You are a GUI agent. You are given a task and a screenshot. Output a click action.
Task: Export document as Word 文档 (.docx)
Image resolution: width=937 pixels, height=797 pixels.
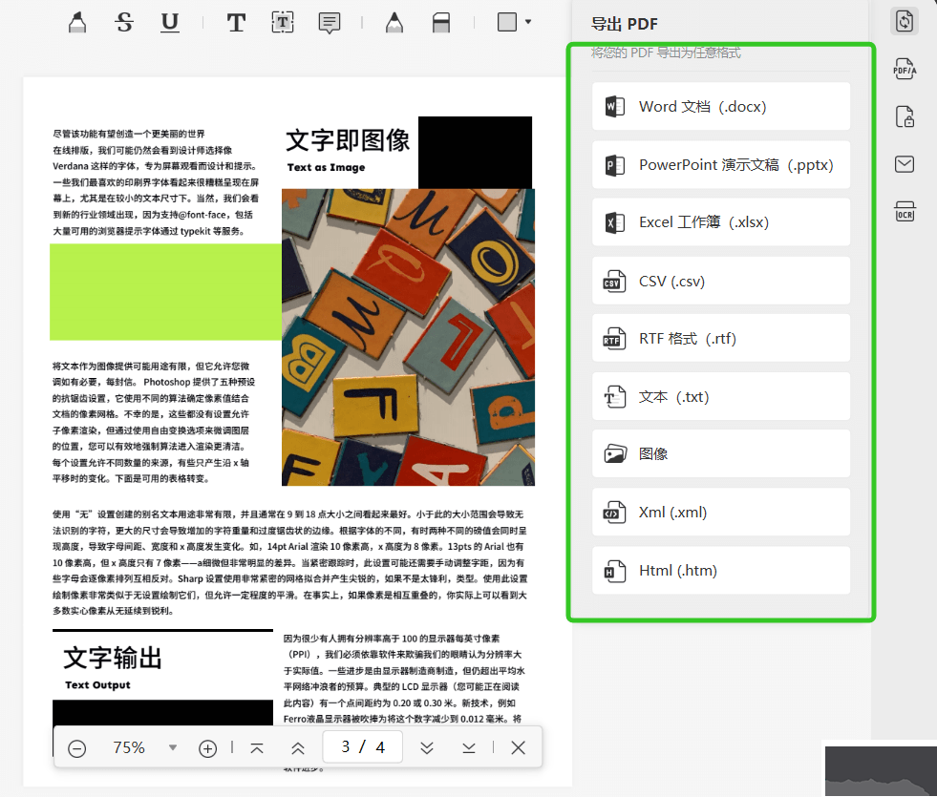721,106
